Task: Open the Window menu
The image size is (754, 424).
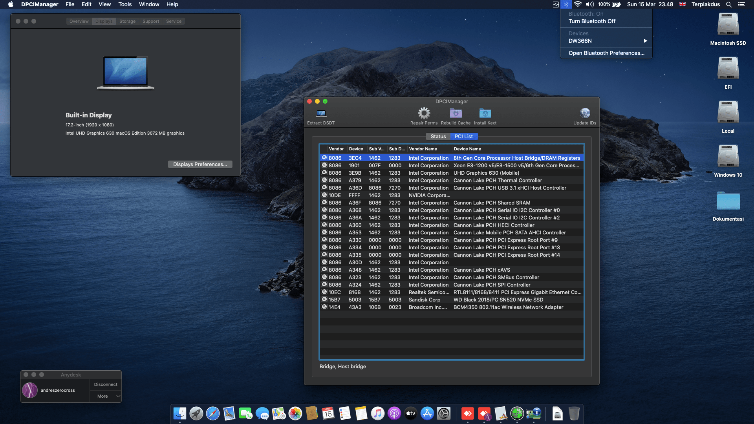Action: [149, 4]
